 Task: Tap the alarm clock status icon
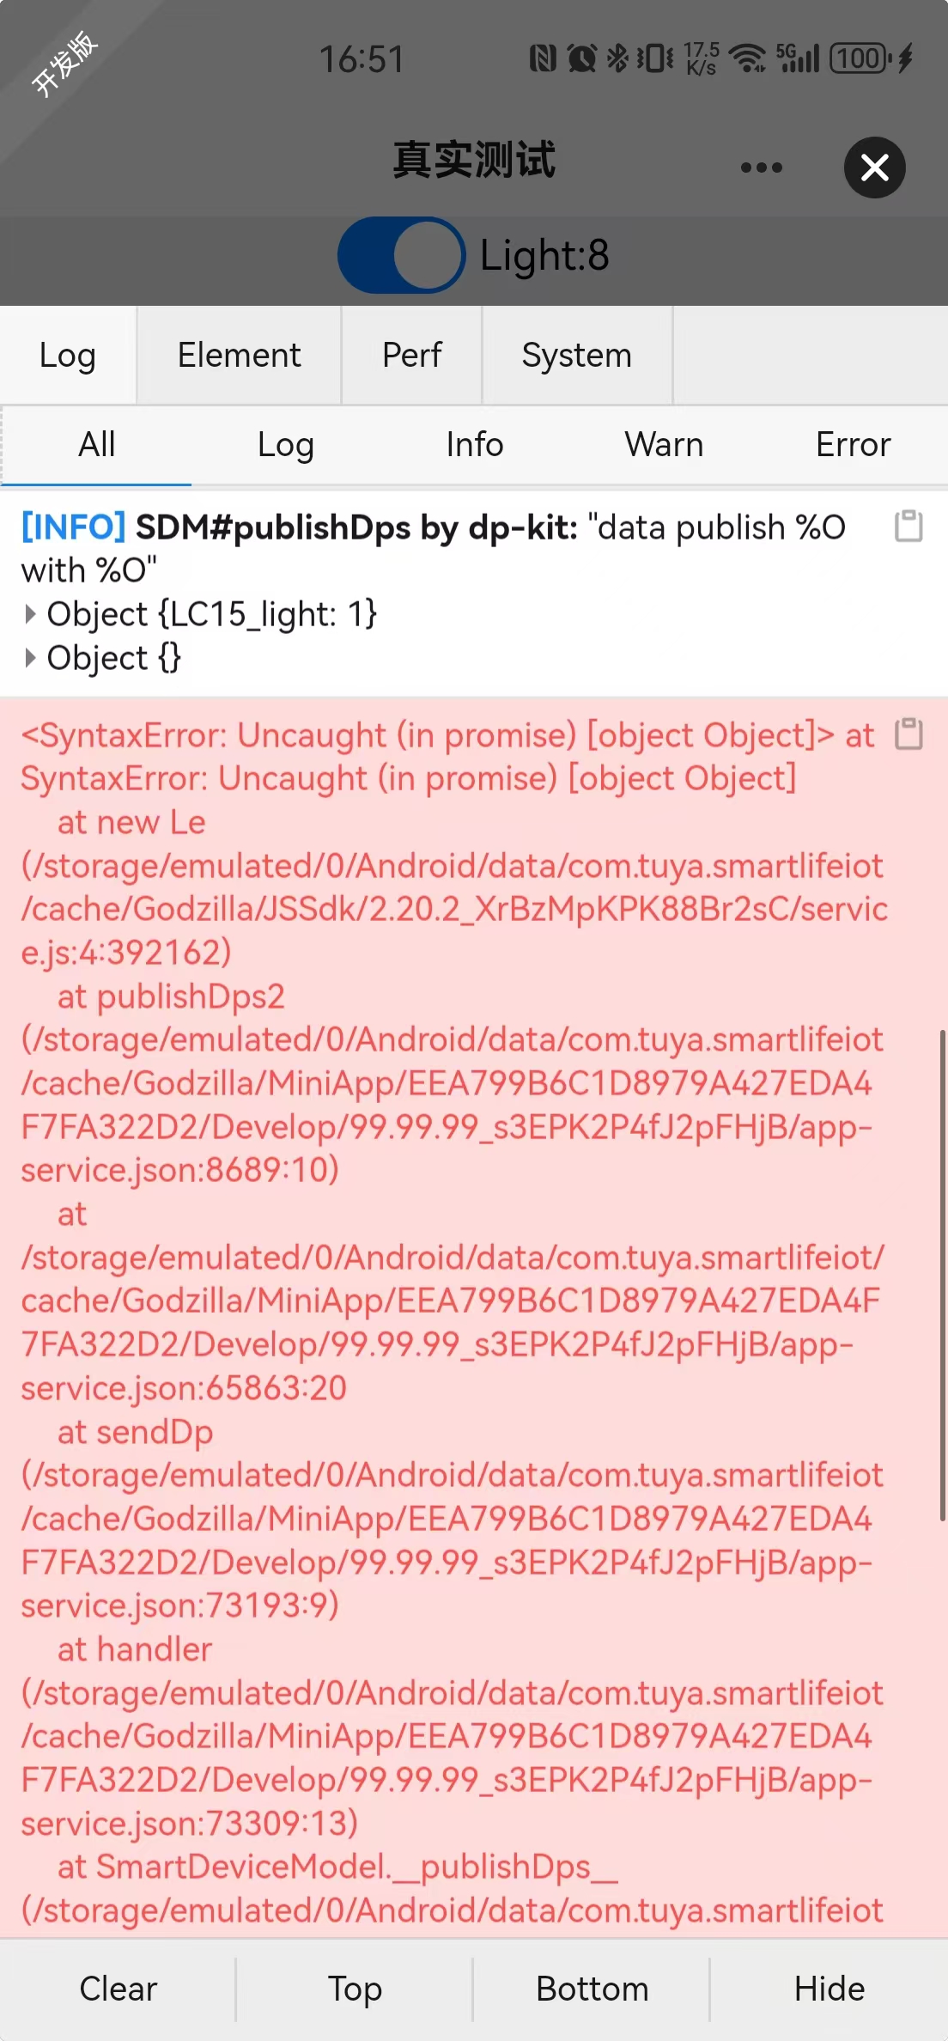(581, 58)
